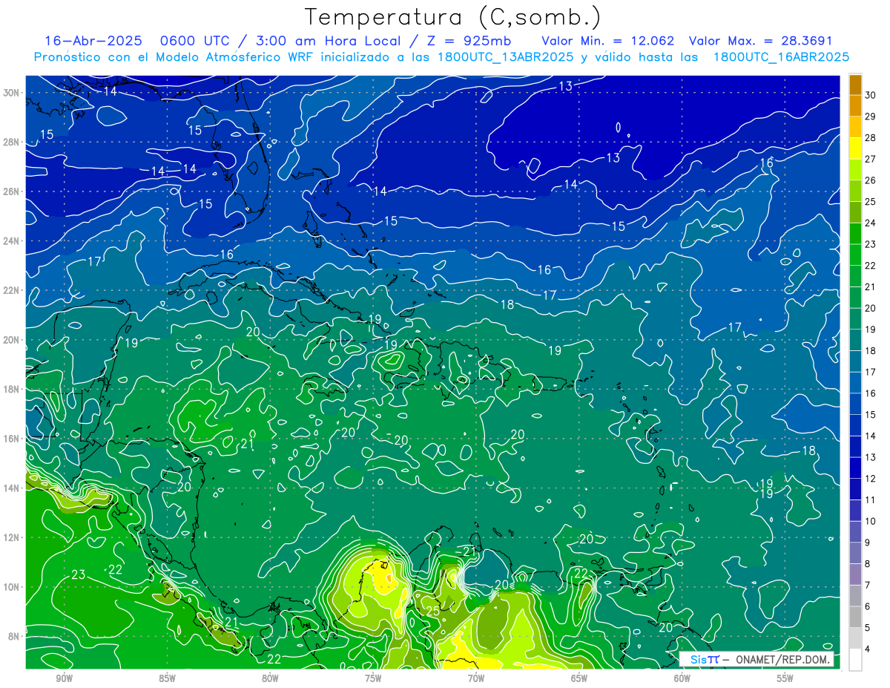Viewport: 890px width, 688px height.
Task: Click the latitude axis label '22N'
Action: [x=11, y=290]
